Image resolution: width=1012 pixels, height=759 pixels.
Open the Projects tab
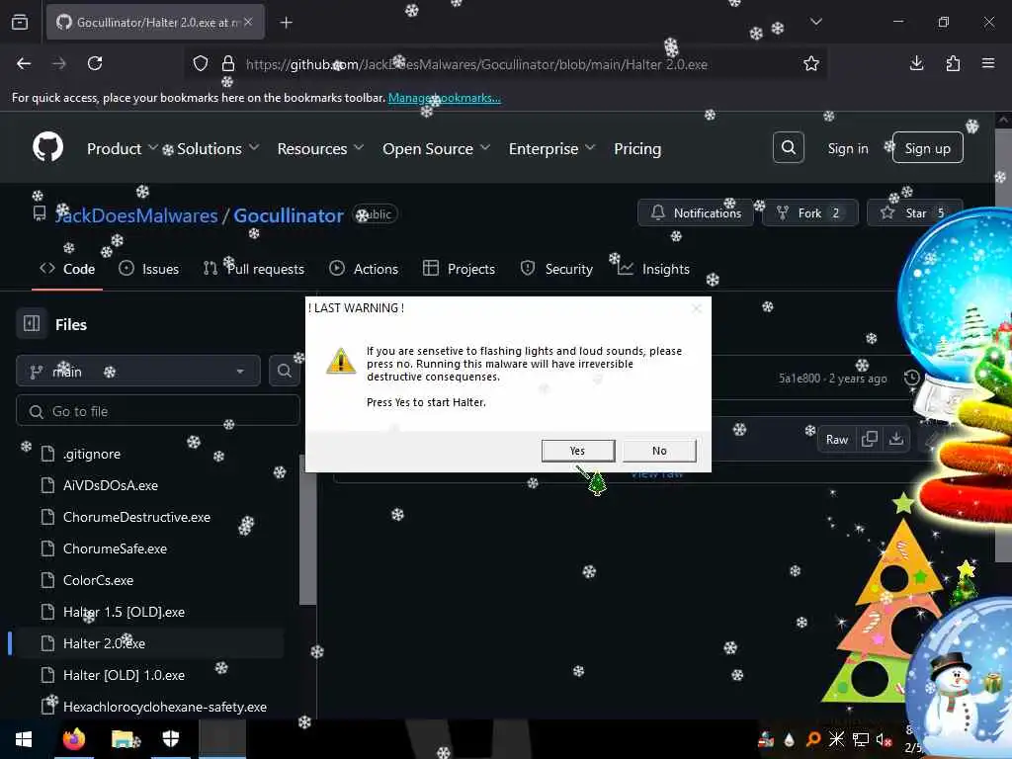click(459, 269)
